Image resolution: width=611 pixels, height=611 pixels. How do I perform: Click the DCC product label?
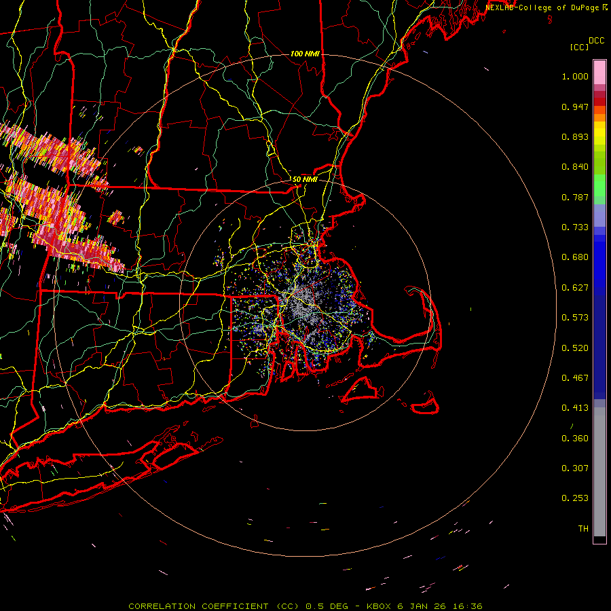pyautogui.click(x=597, y=41)
